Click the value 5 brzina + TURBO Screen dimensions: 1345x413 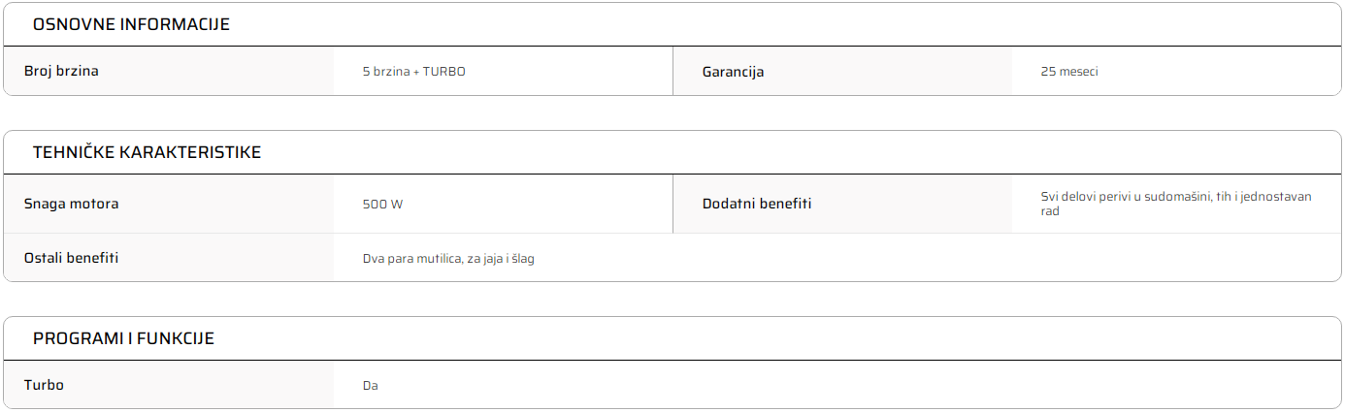(413, 72)
